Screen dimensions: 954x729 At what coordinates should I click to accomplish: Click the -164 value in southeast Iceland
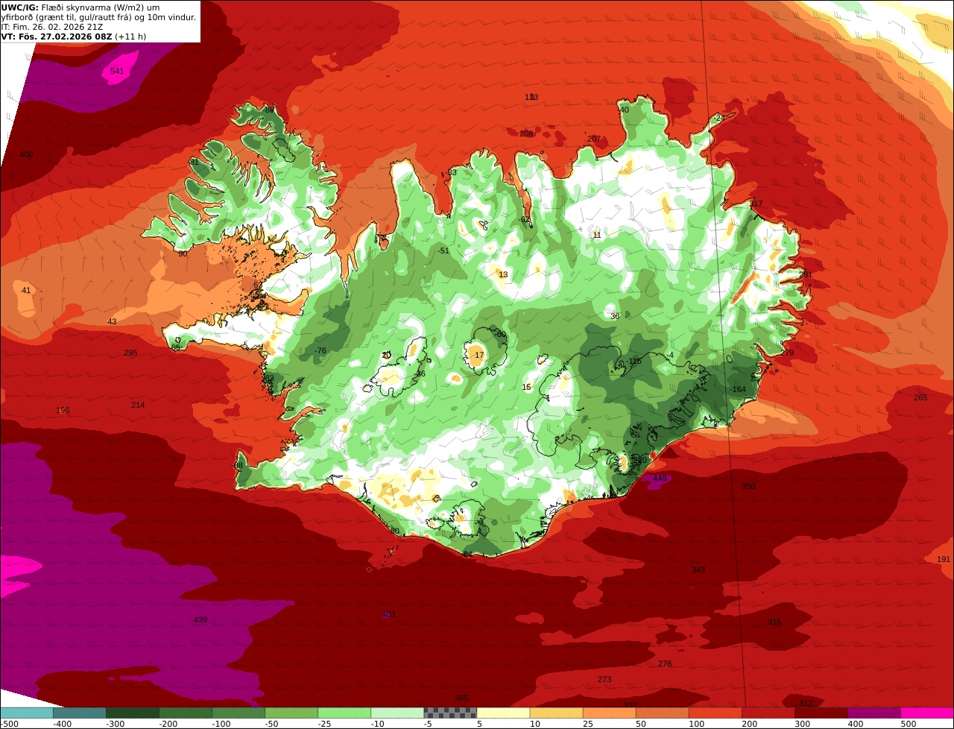pyautogui.click(x=738, y=389)
